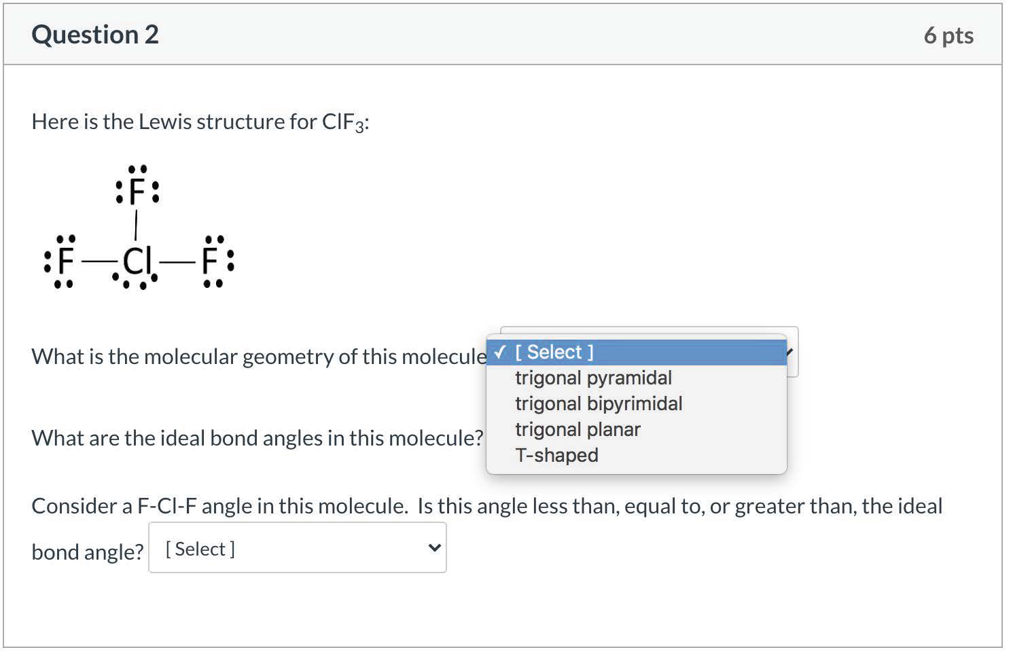Click the molecular geometry dropdown arrow behind the list
Viewport: 1011px width, 652px height.
pos(792,352)
